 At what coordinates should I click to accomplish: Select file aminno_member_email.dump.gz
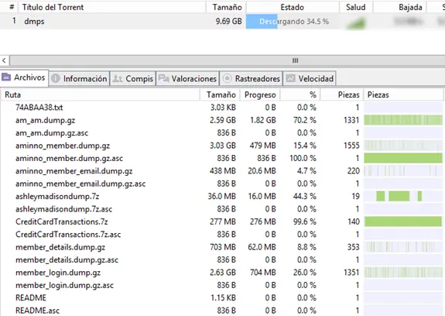(74, 171)
